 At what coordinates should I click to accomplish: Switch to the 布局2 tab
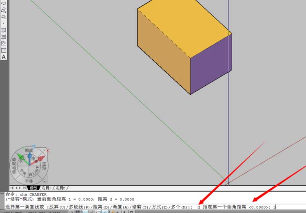click(x=60, y=188)
